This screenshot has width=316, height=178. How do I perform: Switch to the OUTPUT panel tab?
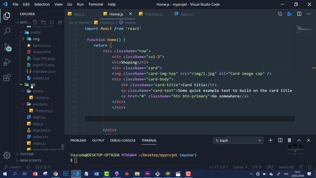coord(98,140)
